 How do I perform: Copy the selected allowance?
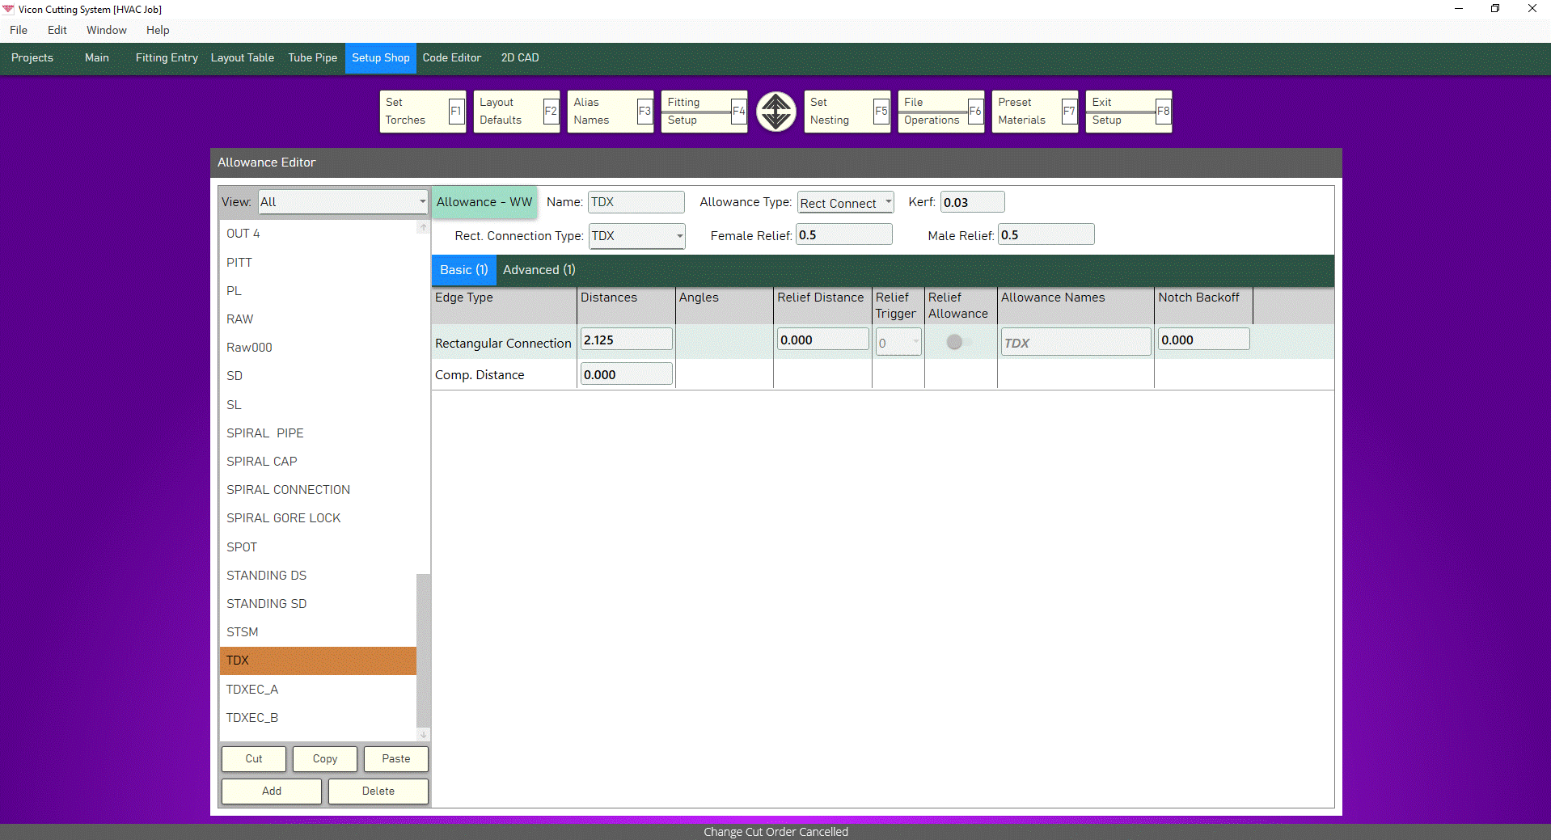pos(324,758)
